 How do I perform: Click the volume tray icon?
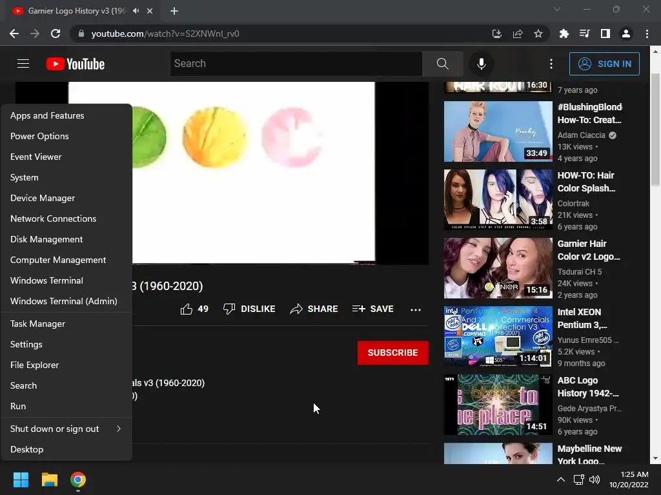click(x=595, y=480)
